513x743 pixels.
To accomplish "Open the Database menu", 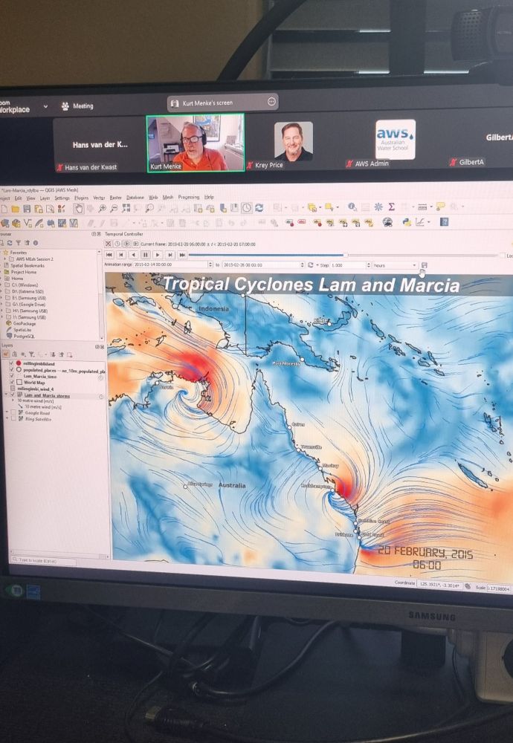I will point(135,197).
